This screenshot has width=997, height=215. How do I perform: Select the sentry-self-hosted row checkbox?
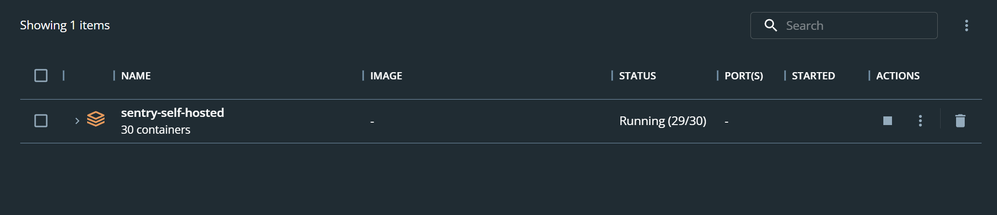(x=41, y=121)
